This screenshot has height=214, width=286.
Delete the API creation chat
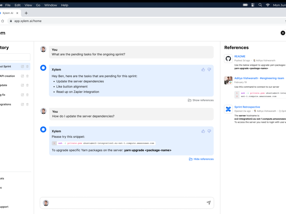[28, 76]
